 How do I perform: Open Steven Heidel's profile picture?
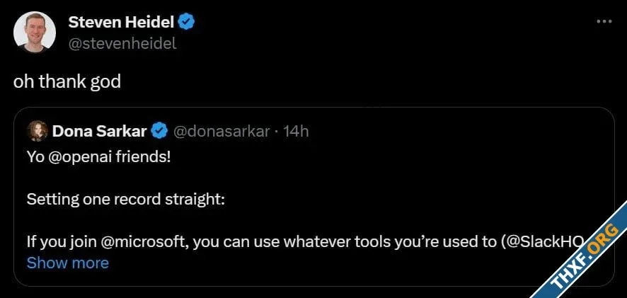35,32
